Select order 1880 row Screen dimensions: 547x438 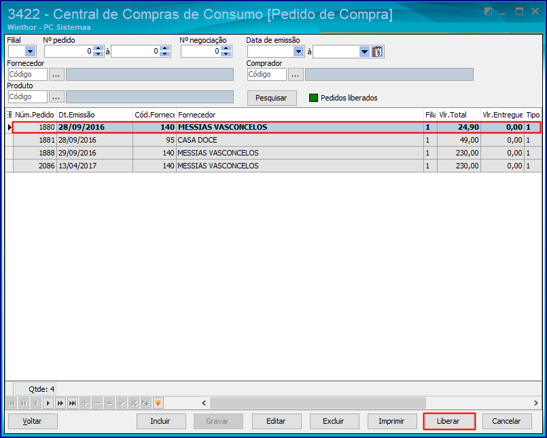(277, 127)
